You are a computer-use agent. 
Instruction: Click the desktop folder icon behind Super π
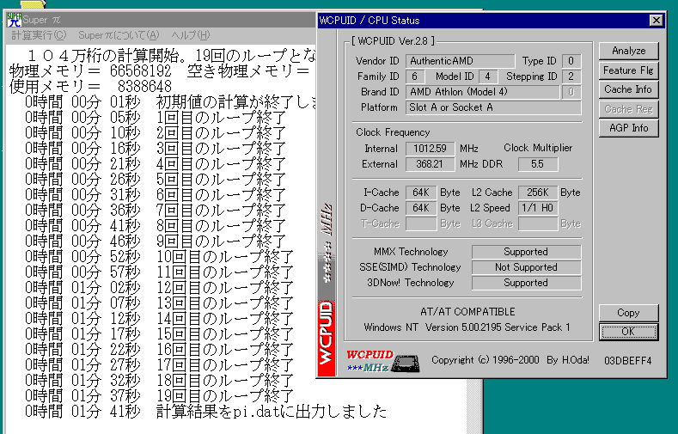click(x=33, y=4)
